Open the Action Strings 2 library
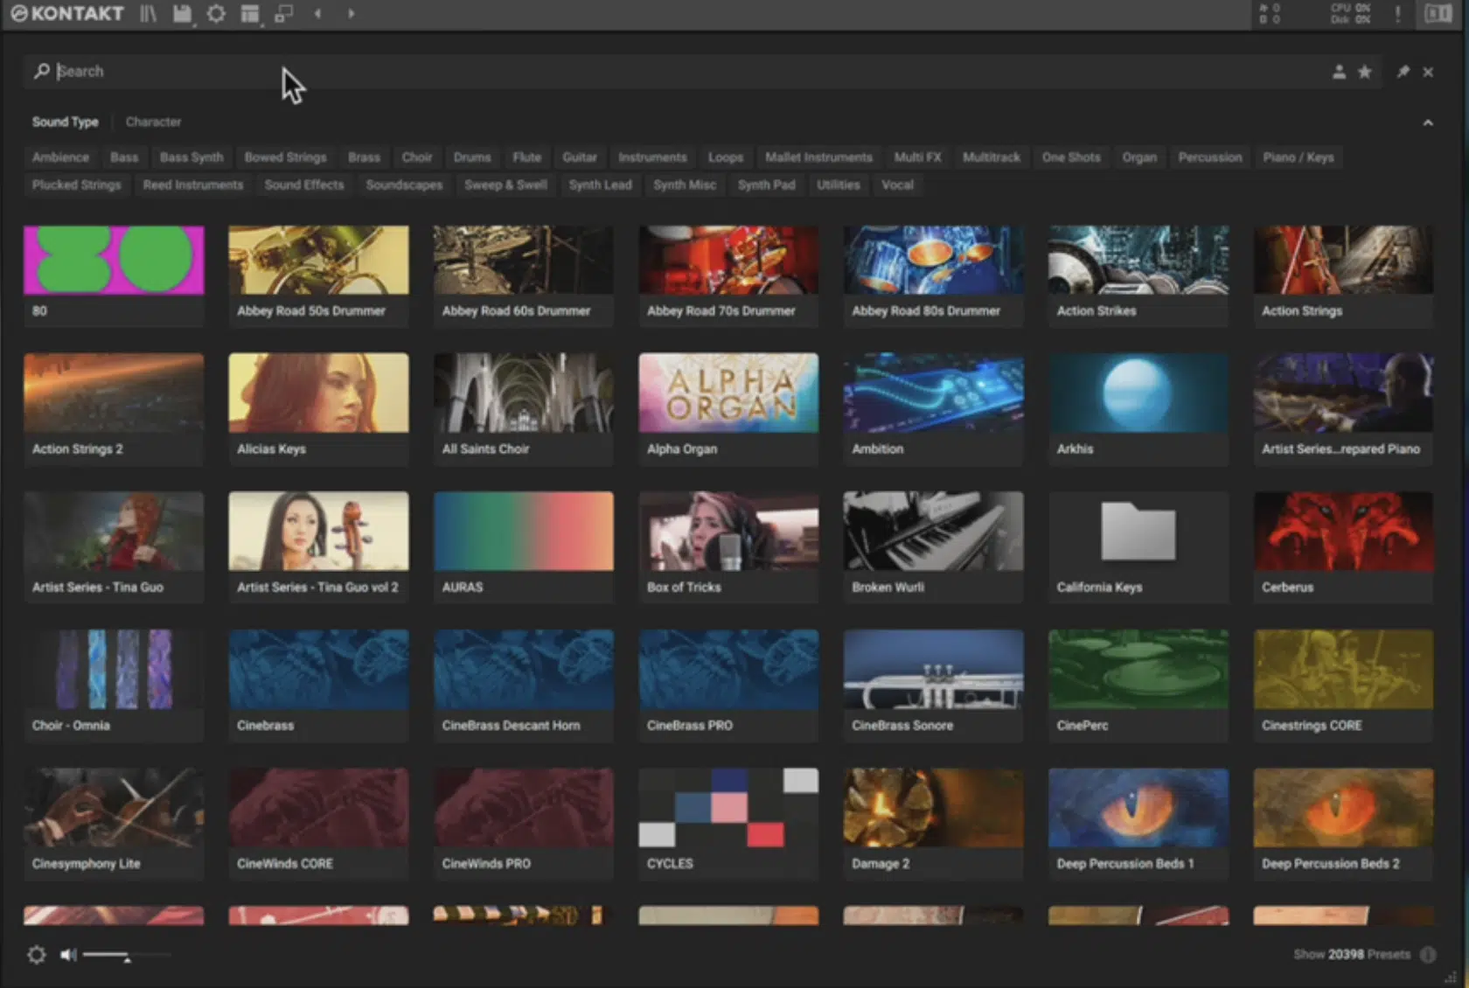Screen dimensions: 1469x988 (114, 409)
